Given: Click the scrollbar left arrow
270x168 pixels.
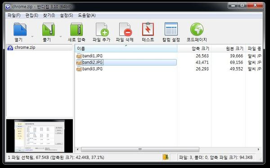Looking at the screenshot, I should pos(77,150).
